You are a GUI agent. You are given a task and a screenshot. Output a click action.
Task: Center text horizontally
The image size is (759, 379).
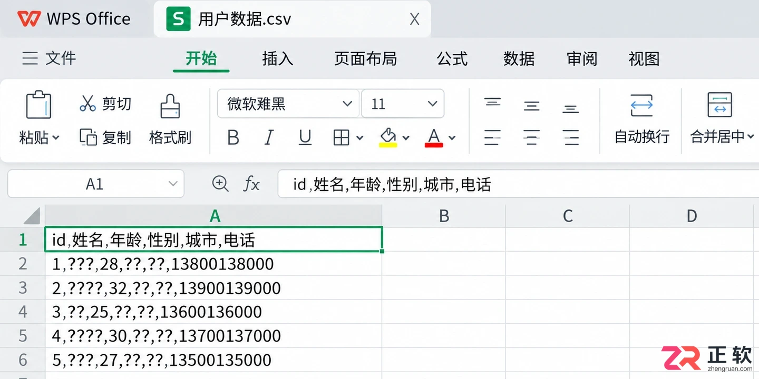[x=531, y=138]
